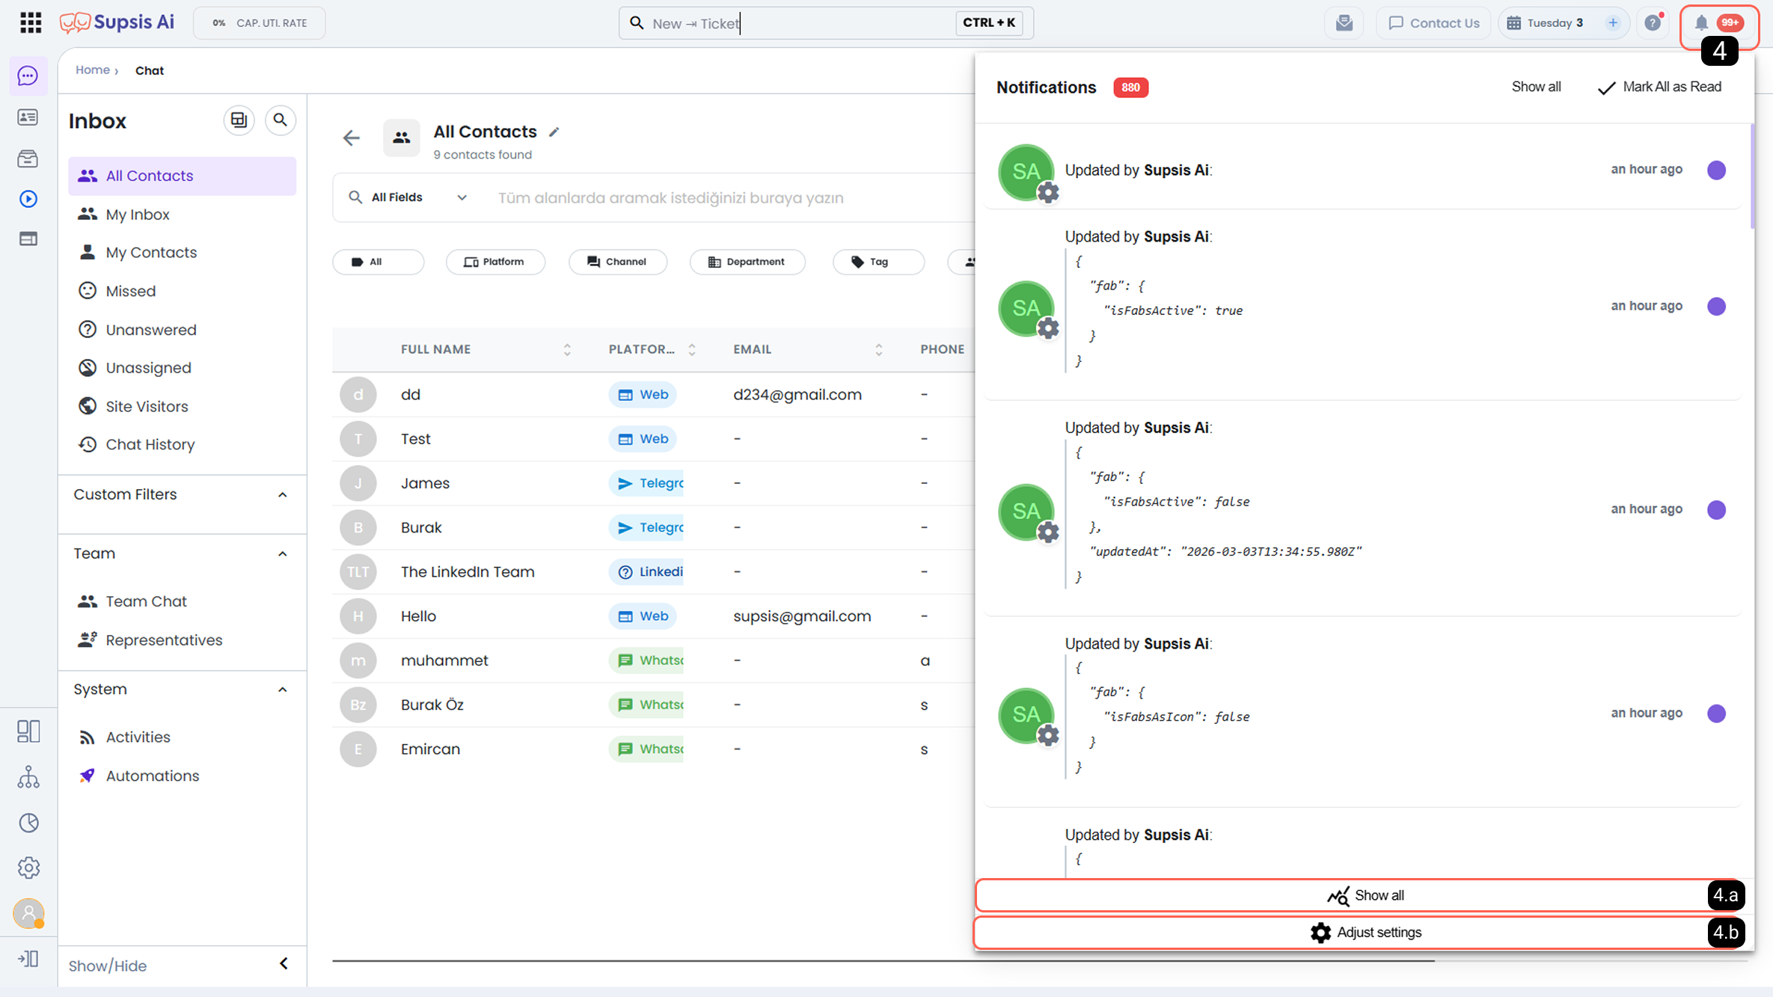The width and height of the screenshot is (1773, 997).
Task: Click the back arrow beside All Contacts
Action: [x=352, y=138]
